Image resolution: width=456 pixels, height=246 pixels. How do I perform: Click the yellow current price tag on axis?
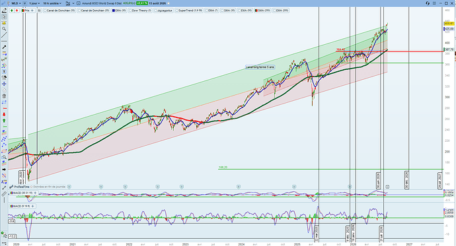click(x=449, y=24)
